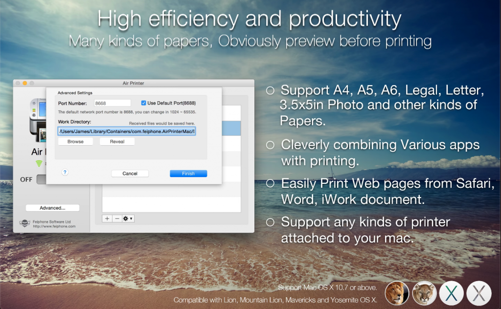
Task: Click the Browse button for Work Directory
Action: coord(75,141)
